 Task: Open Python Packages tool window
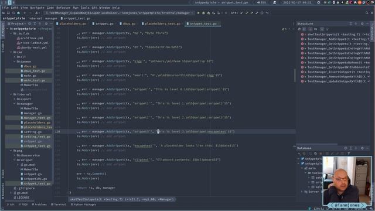tap(83, 205)
